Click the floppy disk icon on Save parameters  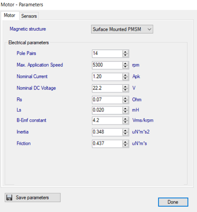(x=9, y=197)
